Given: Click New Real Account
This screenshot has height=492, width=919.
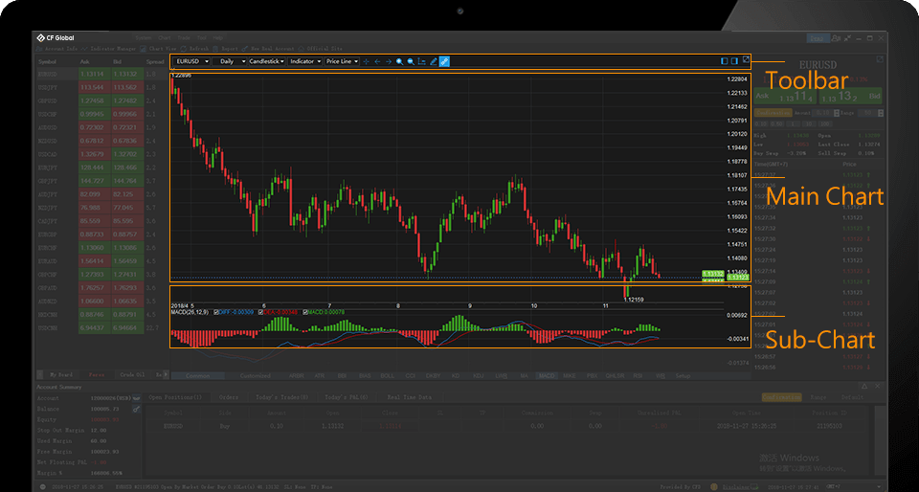Looking at the screenshot, I should tap(269, 49).
